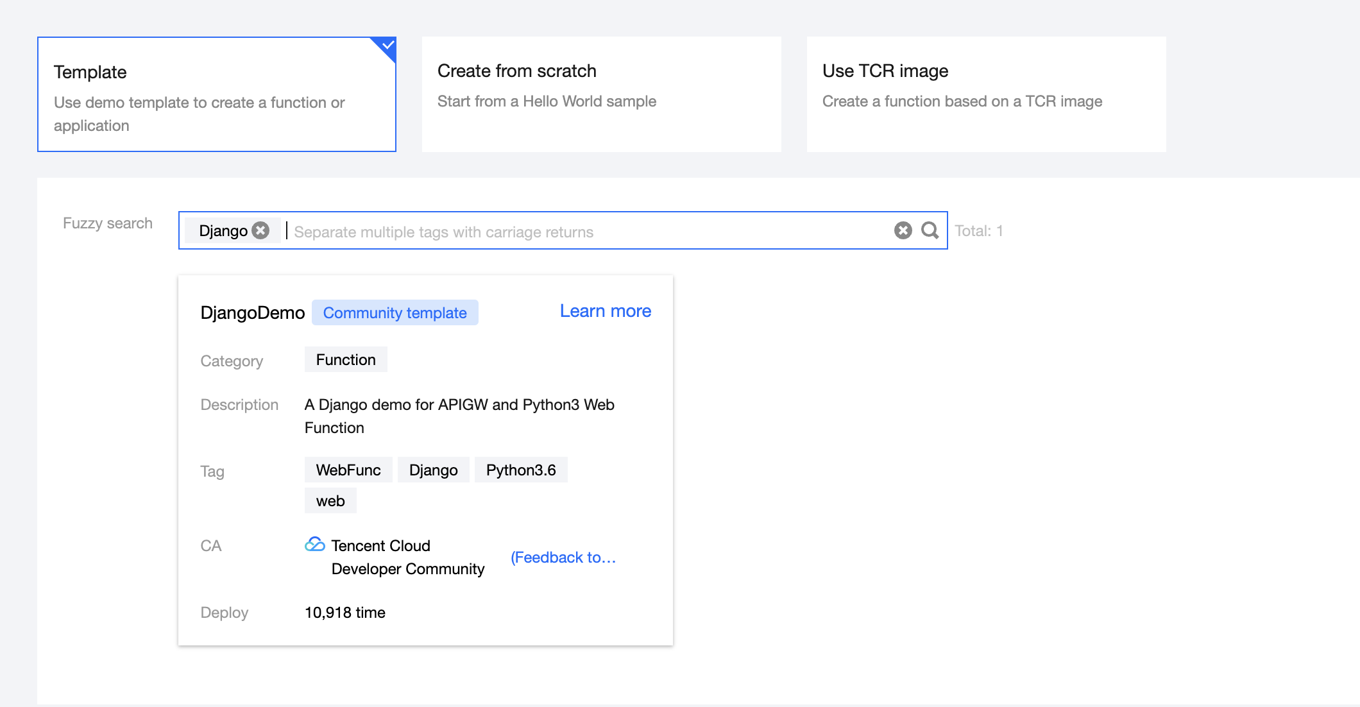Click the magnifier search icon
This screenshot has height=707, width=1360.
pos(930,230)
